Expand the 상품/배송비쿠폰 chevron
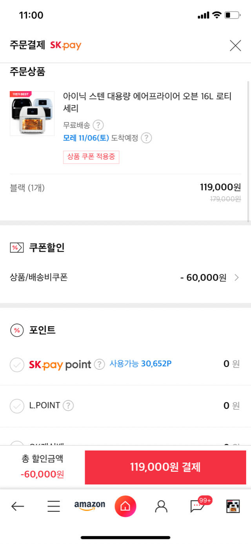This screenshot has width=251, height=544. (x=236, y=277)
